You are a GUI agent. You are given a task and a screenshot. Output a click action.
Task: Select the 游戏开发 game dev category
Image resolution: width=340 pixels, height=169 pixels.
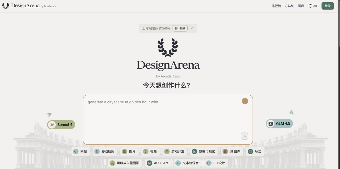(x=175, y=151)
